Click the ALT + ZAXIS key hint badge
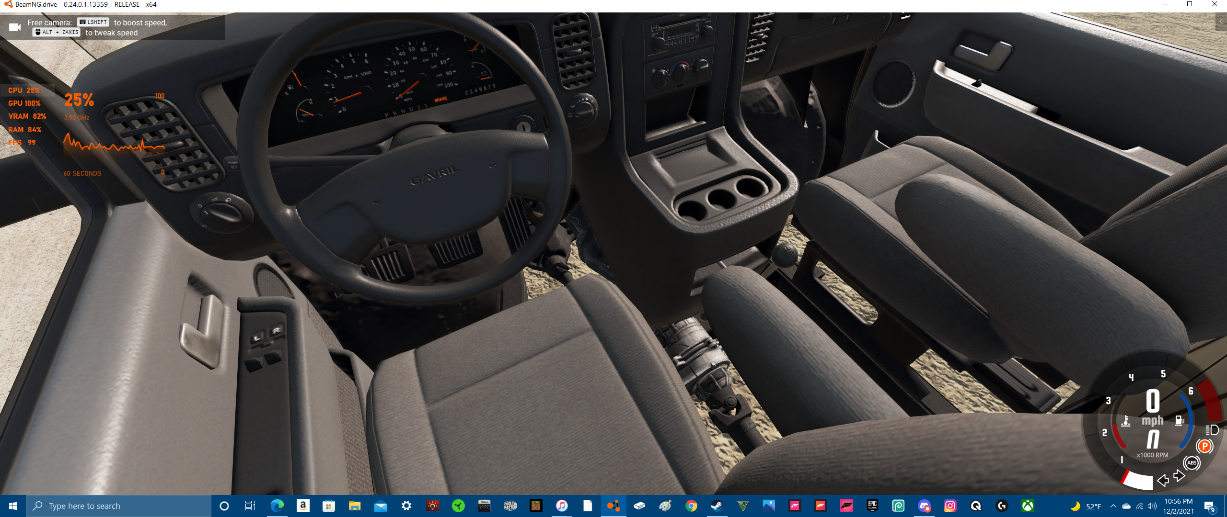This screenshot has width=1227, height=517. 57,32
